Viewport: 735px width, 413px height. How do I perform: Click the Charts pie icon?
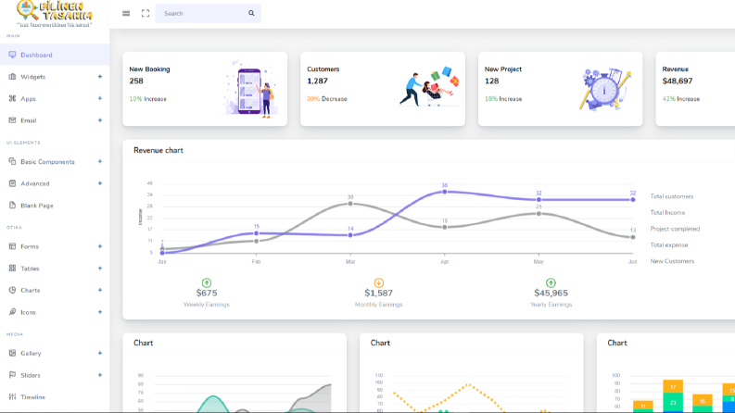tap(12, 291)
